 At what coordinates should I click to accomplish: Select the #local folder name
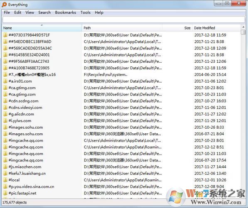click(x=14, y=180)
